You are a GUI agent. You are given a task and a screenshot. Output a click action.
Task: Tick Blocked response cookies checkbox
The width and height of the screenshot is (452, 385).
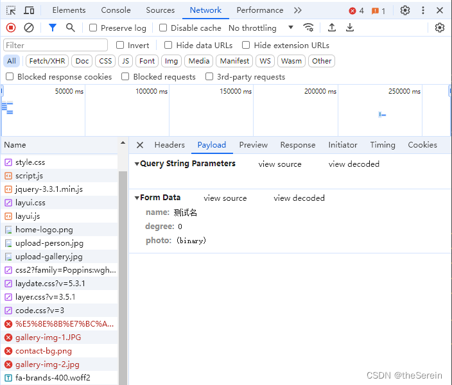[10, 76]
